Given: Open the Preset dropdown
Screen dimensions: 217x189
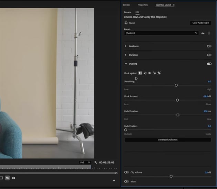Looking at the screenshot, I should click(x=161, y=33).
